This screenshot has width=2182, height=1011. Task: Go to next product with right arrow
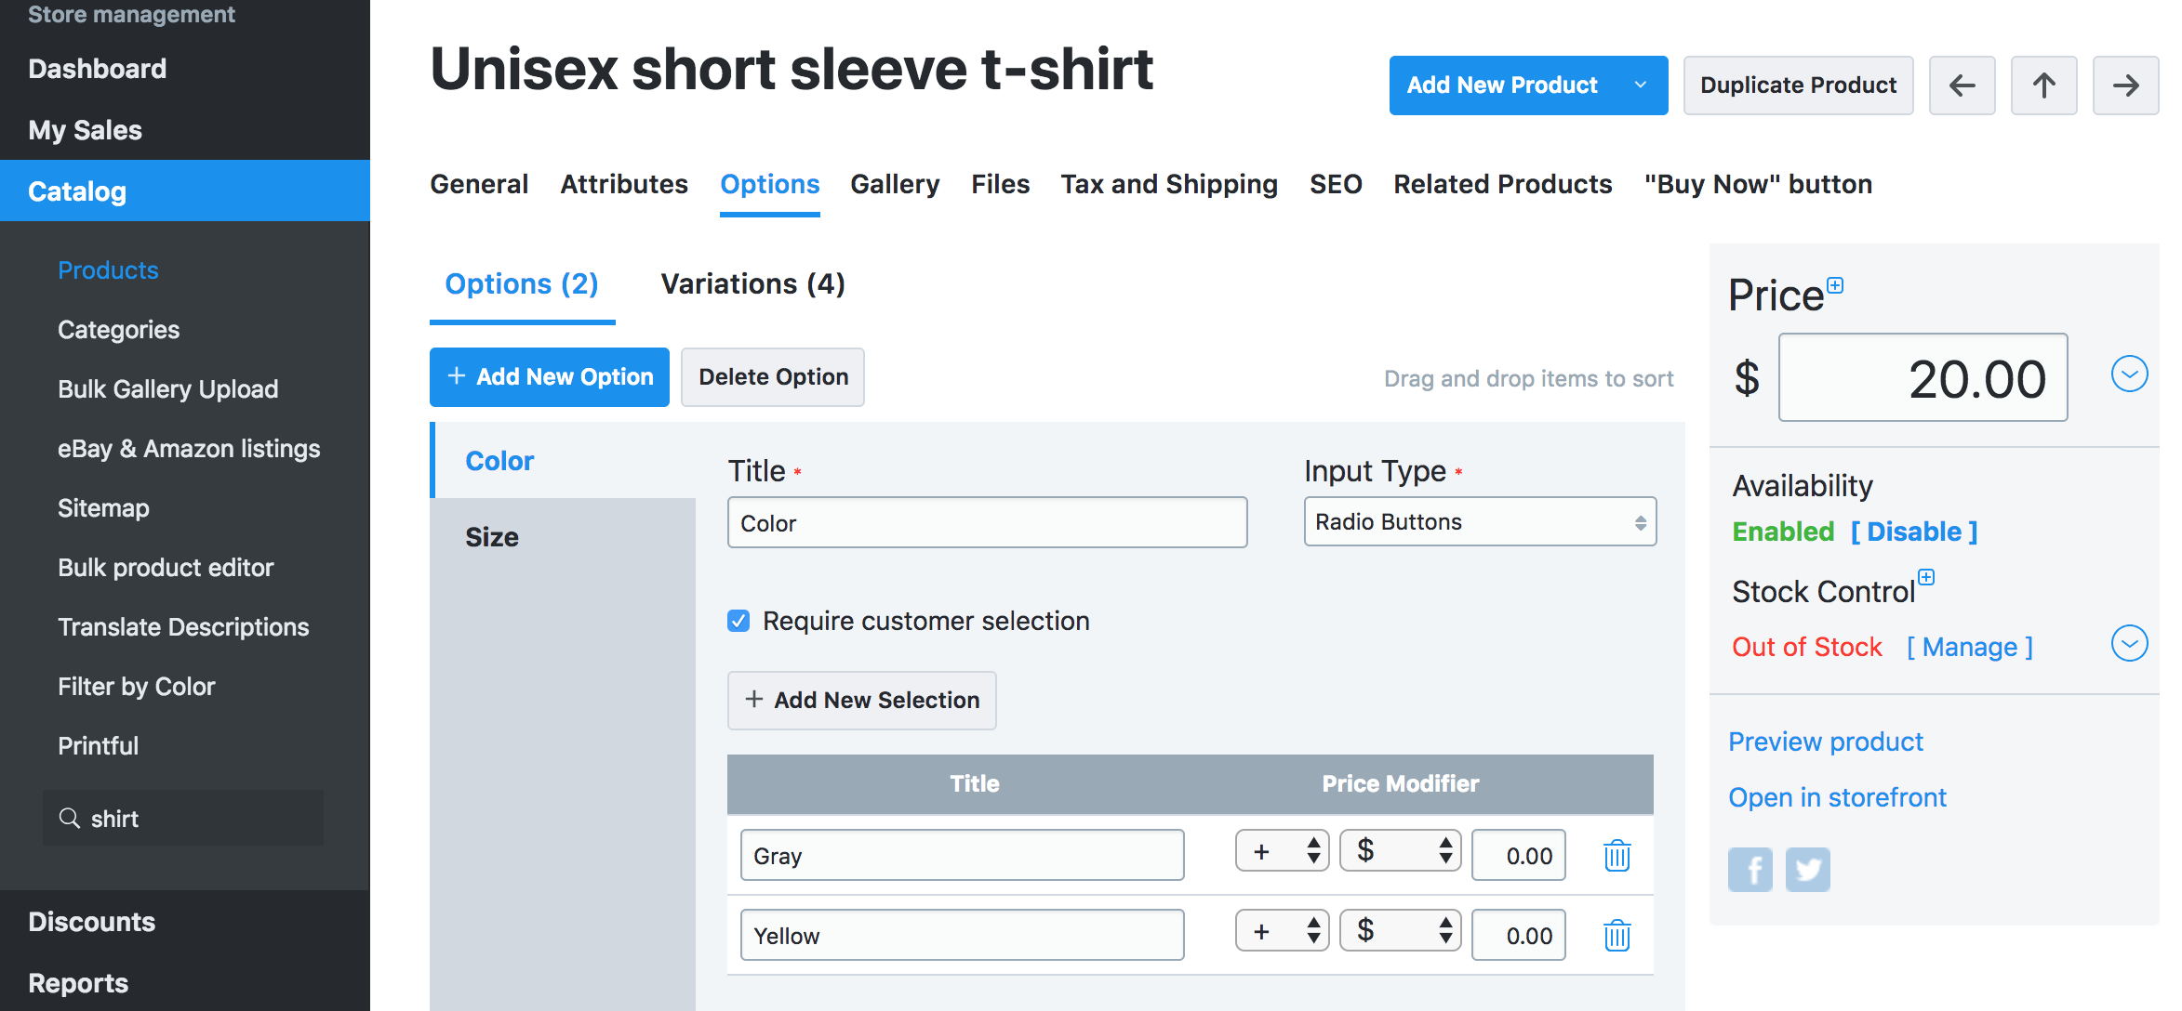[2125, 85]
